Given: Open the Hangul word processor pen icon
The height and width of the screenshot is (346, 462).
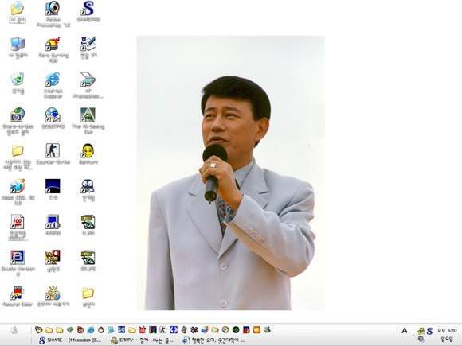Looking at the screenshot, I should (x=88, y=44).
